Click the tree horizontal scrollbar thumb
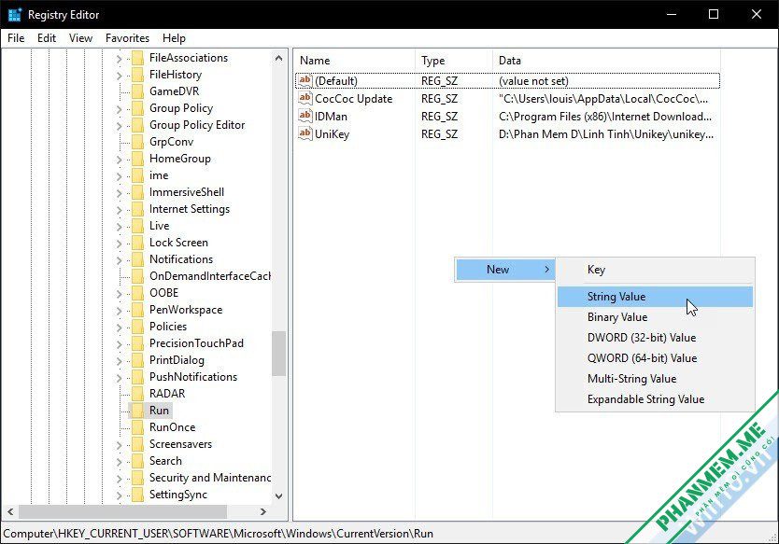This screenshot has width=779, height=544. coord(122,511)
